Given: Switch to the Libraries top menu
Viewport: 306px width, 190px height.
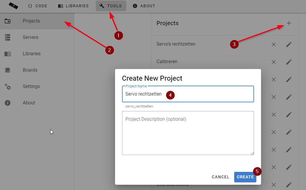Looking at the screenshot, I should [73, 6].
